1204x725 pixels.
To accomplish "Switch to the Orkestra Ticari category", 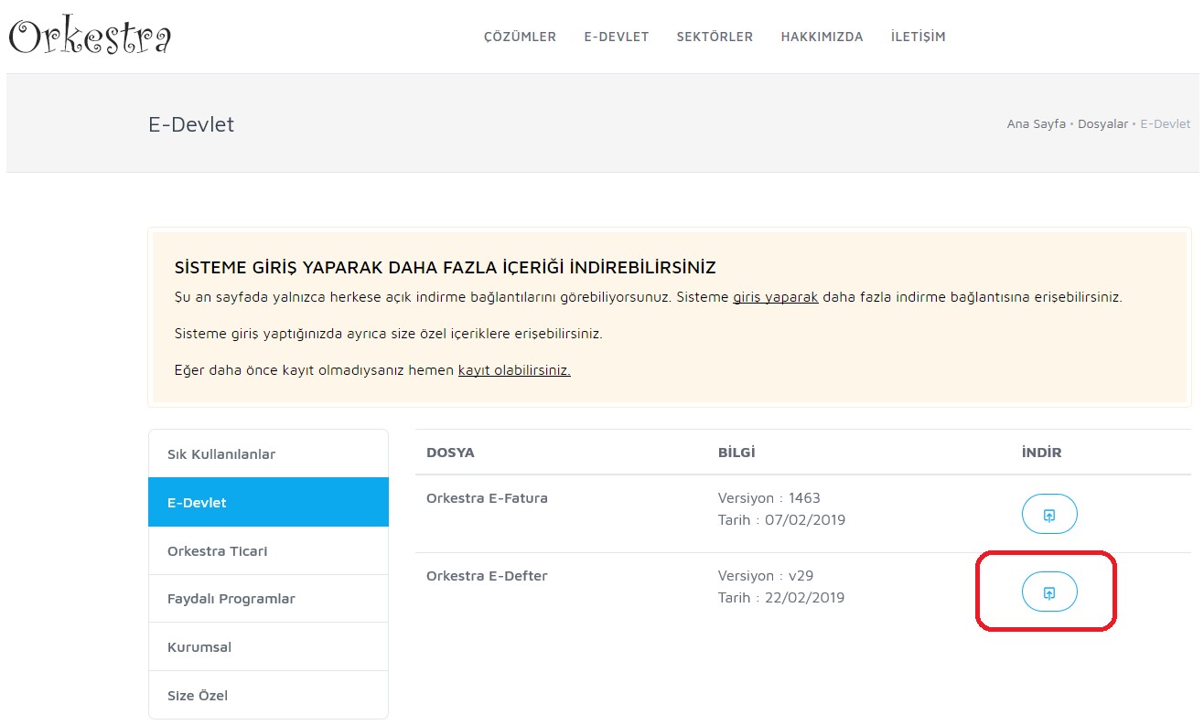I will point(217,551).
